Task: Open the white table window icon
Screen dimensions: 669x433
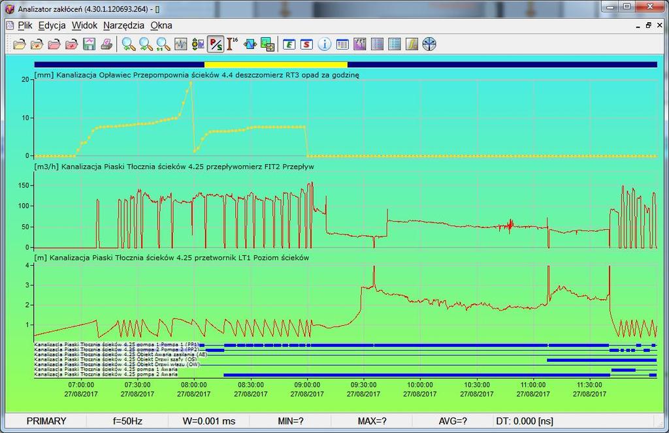Action: pos(342,44)
